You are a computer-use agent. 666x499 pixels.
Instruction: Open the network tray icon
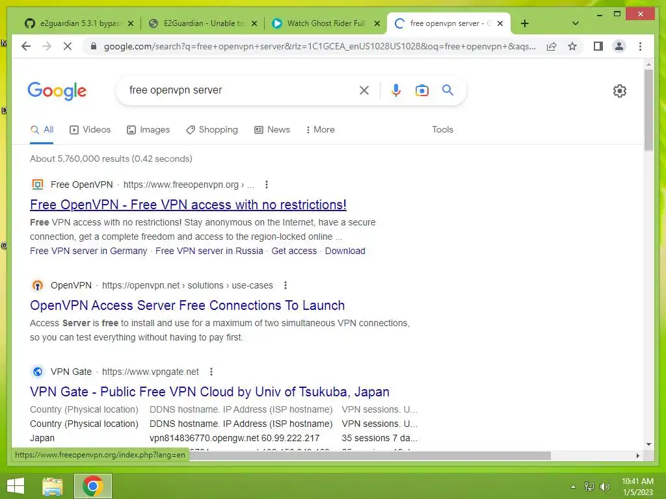589,486
